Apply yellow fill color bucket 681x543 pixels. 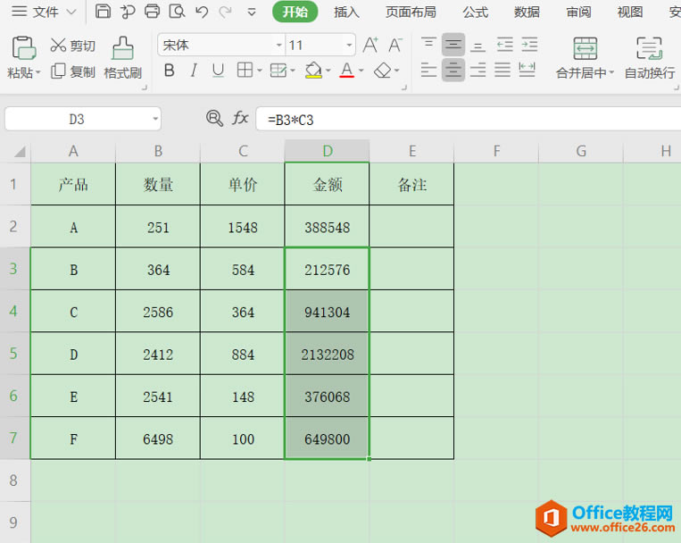(313, 70)
